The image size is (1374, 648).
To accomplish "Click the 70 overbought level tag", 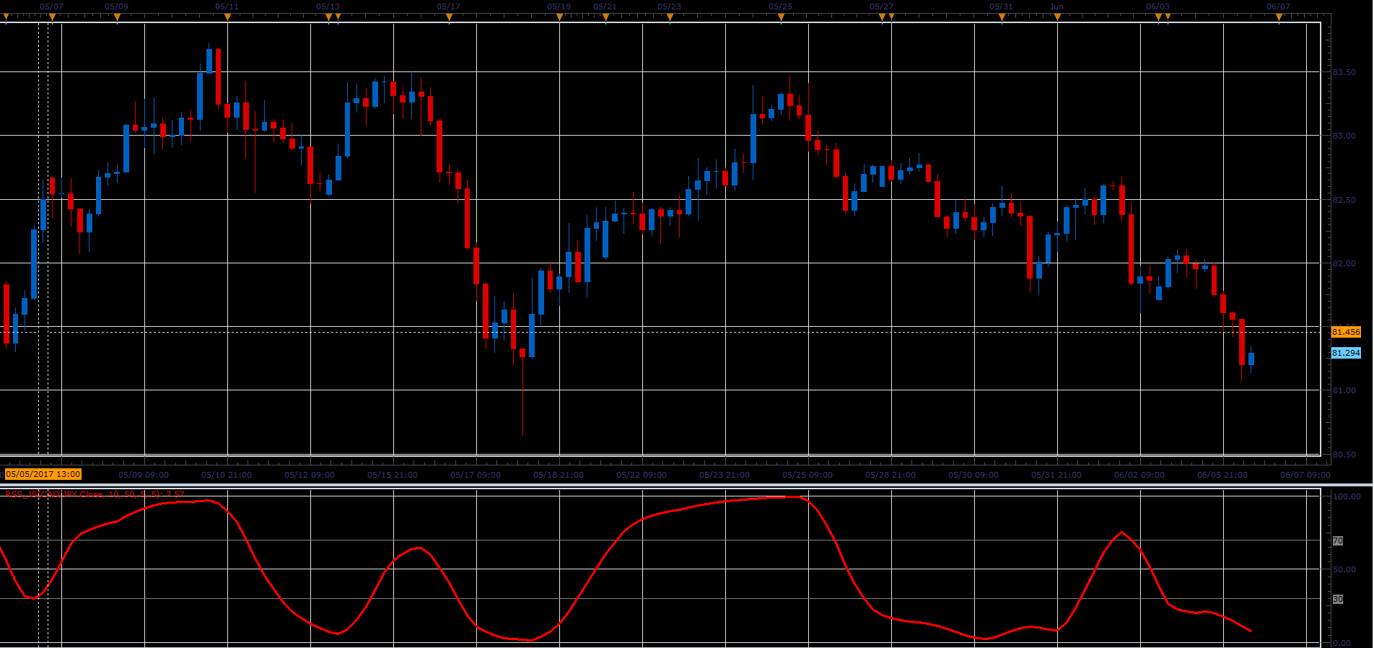I will click(x=1338, y=540).
